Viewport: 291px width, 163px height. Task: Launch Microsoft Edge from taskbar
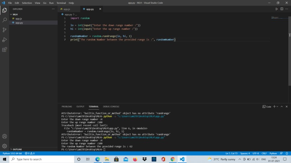(97, 159)
